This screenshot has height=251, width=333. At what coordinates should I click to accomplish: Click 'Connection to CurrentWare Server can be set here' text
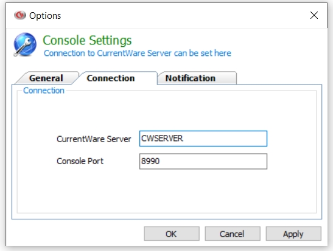coord(138,53)
